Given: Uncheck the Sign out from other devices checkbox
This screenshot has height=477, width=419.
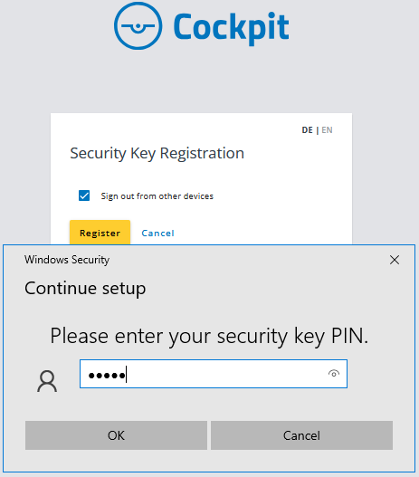Looking at the screenshot, I should [84, 196].
